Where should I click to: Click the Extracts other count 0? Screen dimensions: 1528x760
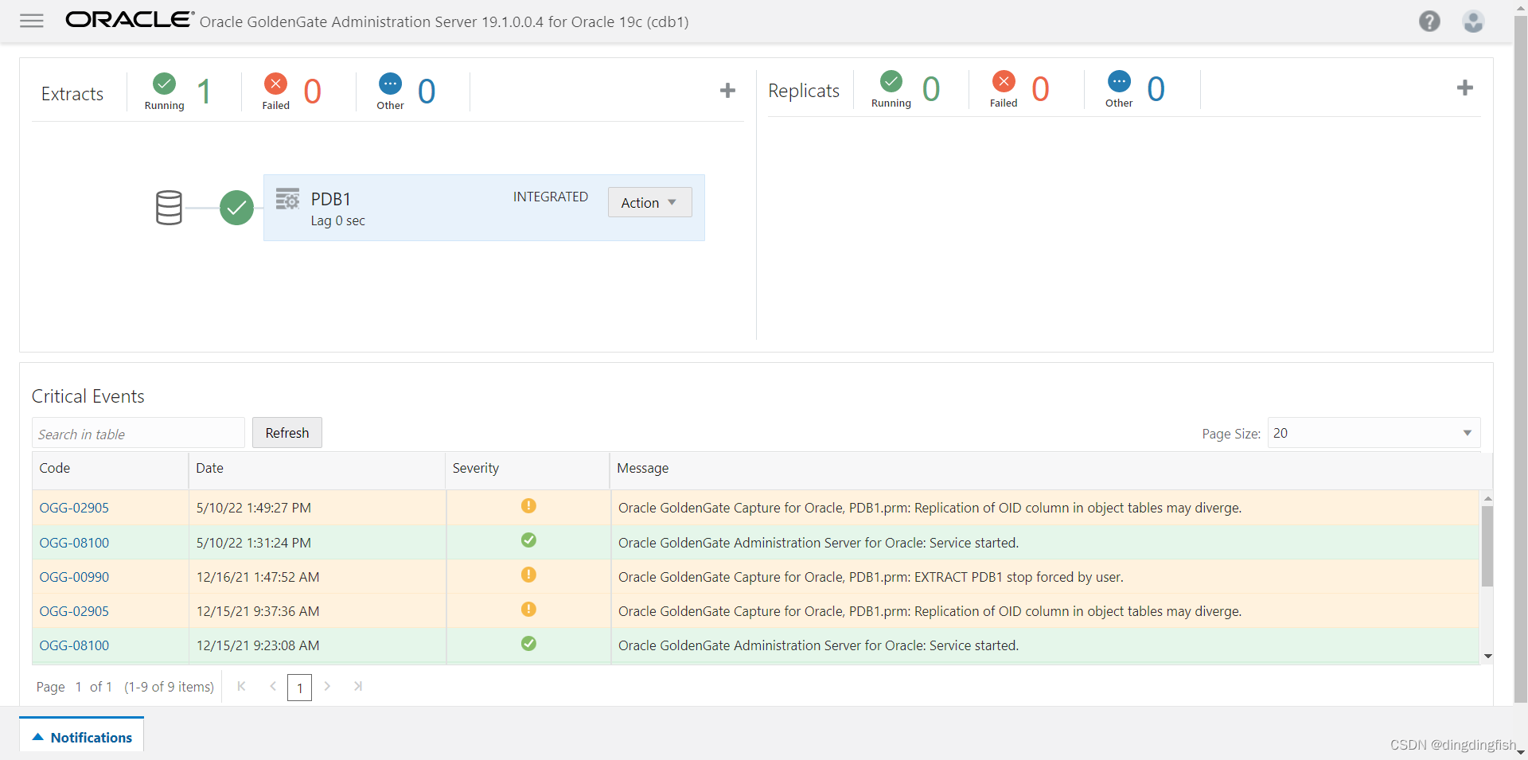pos(427,92)
